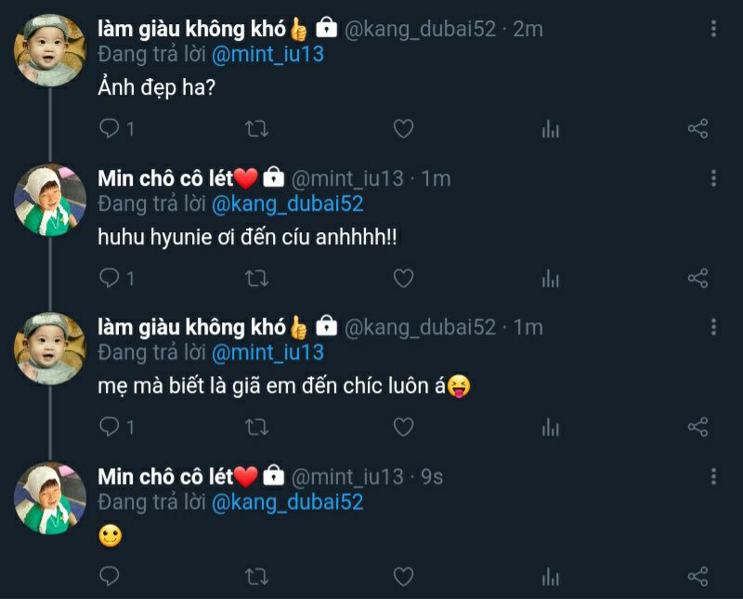Open "làm giàu không khó" avatar in third tweet
743x599 pixels.
[x=50, y=348]
